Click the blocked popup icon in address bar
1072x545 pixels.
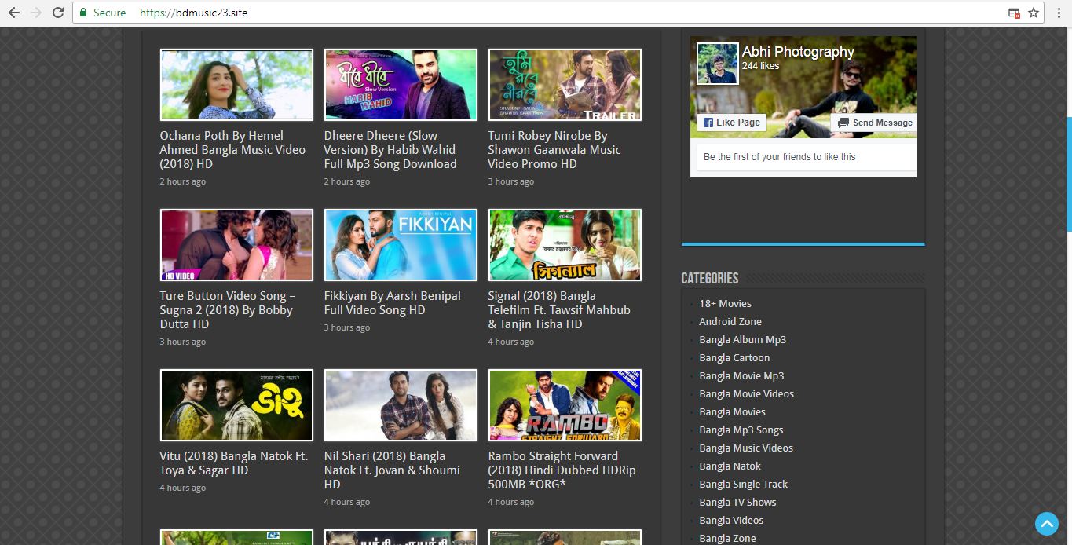point(1014,13)
